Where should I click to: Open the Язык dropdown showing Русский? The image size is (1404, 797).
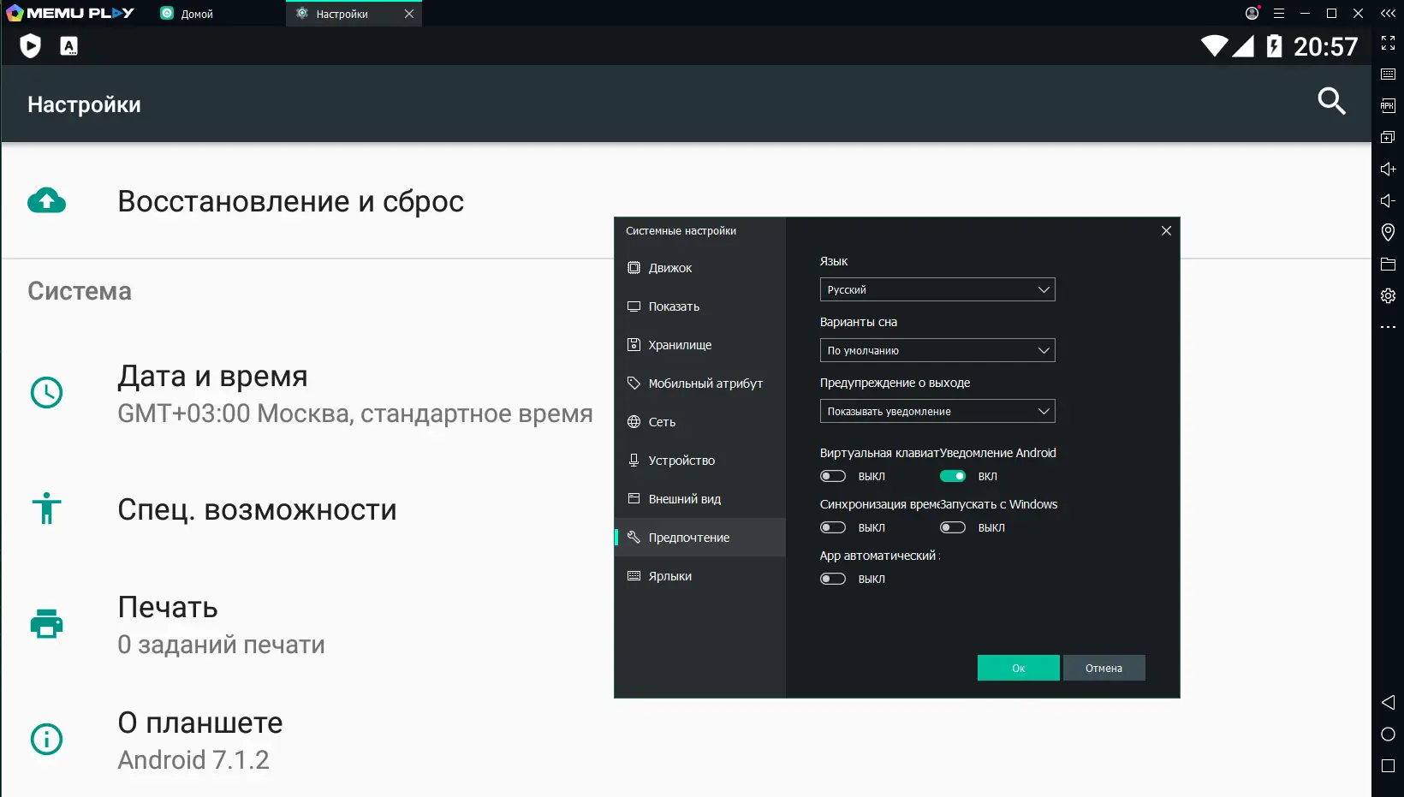coord(937,289)
